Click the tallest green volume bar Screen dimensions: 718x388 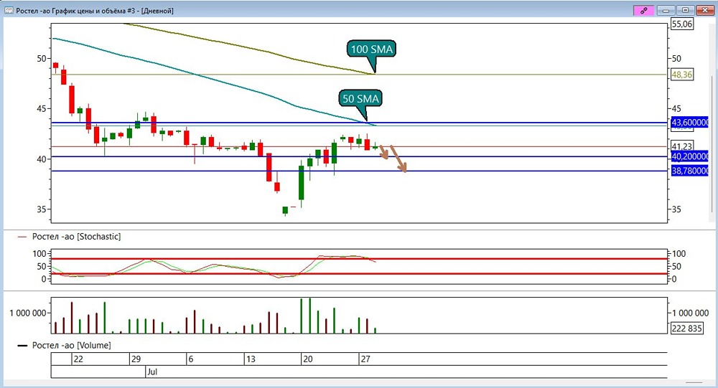point(310,316)
